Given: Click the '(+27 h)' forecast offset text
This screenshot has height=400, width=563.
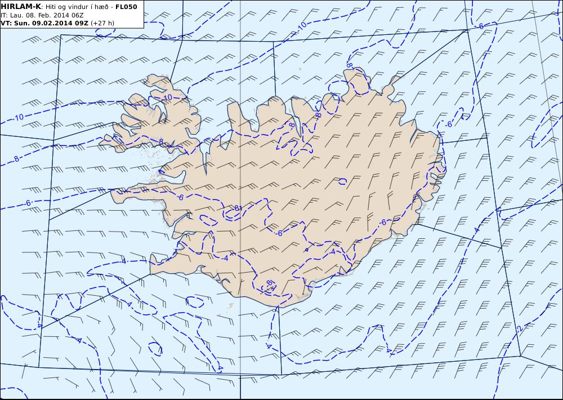Looking at the screenshot, I should click(x=102, y=23).
